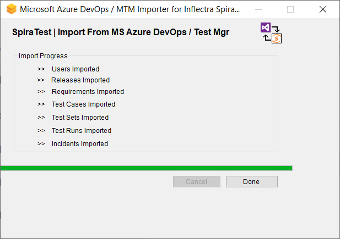The width and height of the screenshot is (340, 239).
Task: Click the arrow marker beside Incidents Imported
Action: point(41,144)
